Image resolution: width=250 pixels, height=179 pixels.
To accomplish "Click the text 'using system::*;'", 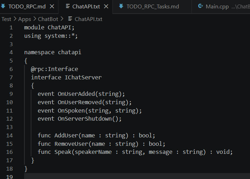I will tap(51, 36).
